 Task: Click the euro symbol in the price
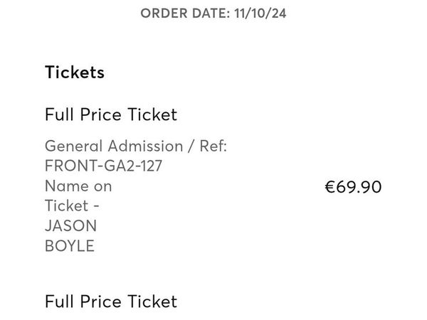coord(330,187)
